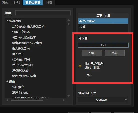Select 乐曲信息 under 乐曲

(x=18, y=87)
